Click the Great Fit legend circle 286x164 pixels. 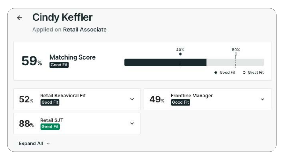(x=244, y=73)
